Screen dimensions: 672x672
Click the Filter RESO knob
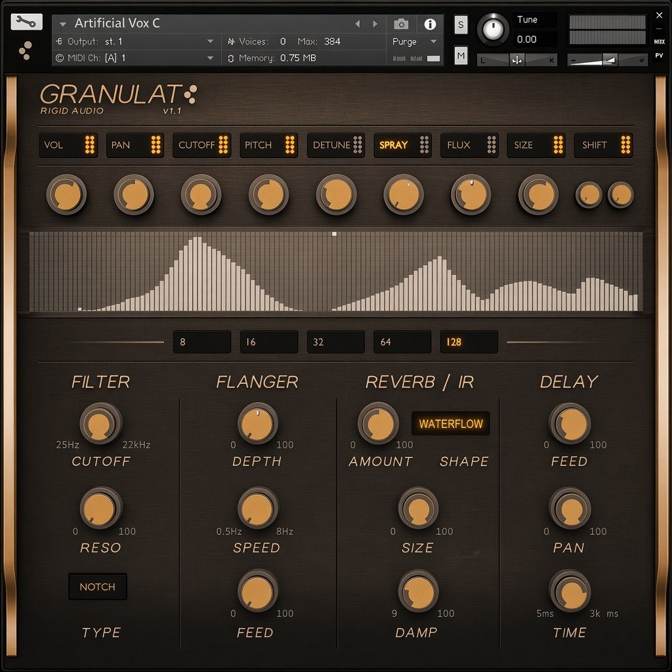(100, 508)
